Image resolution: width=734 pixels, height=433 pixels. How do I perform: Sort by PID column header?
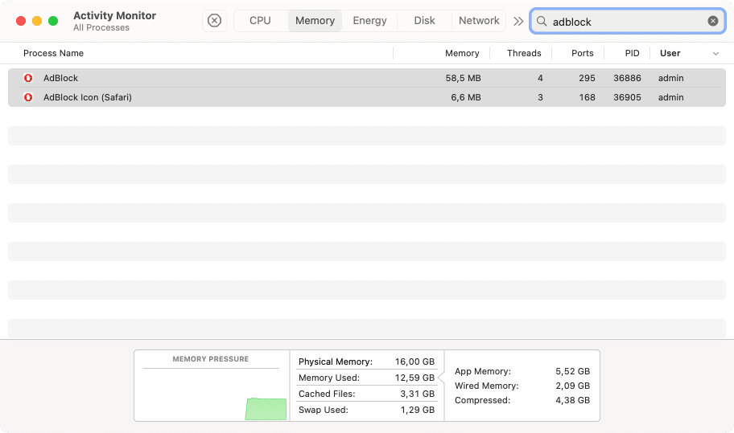pyautogui.click(x=632, y=53)
